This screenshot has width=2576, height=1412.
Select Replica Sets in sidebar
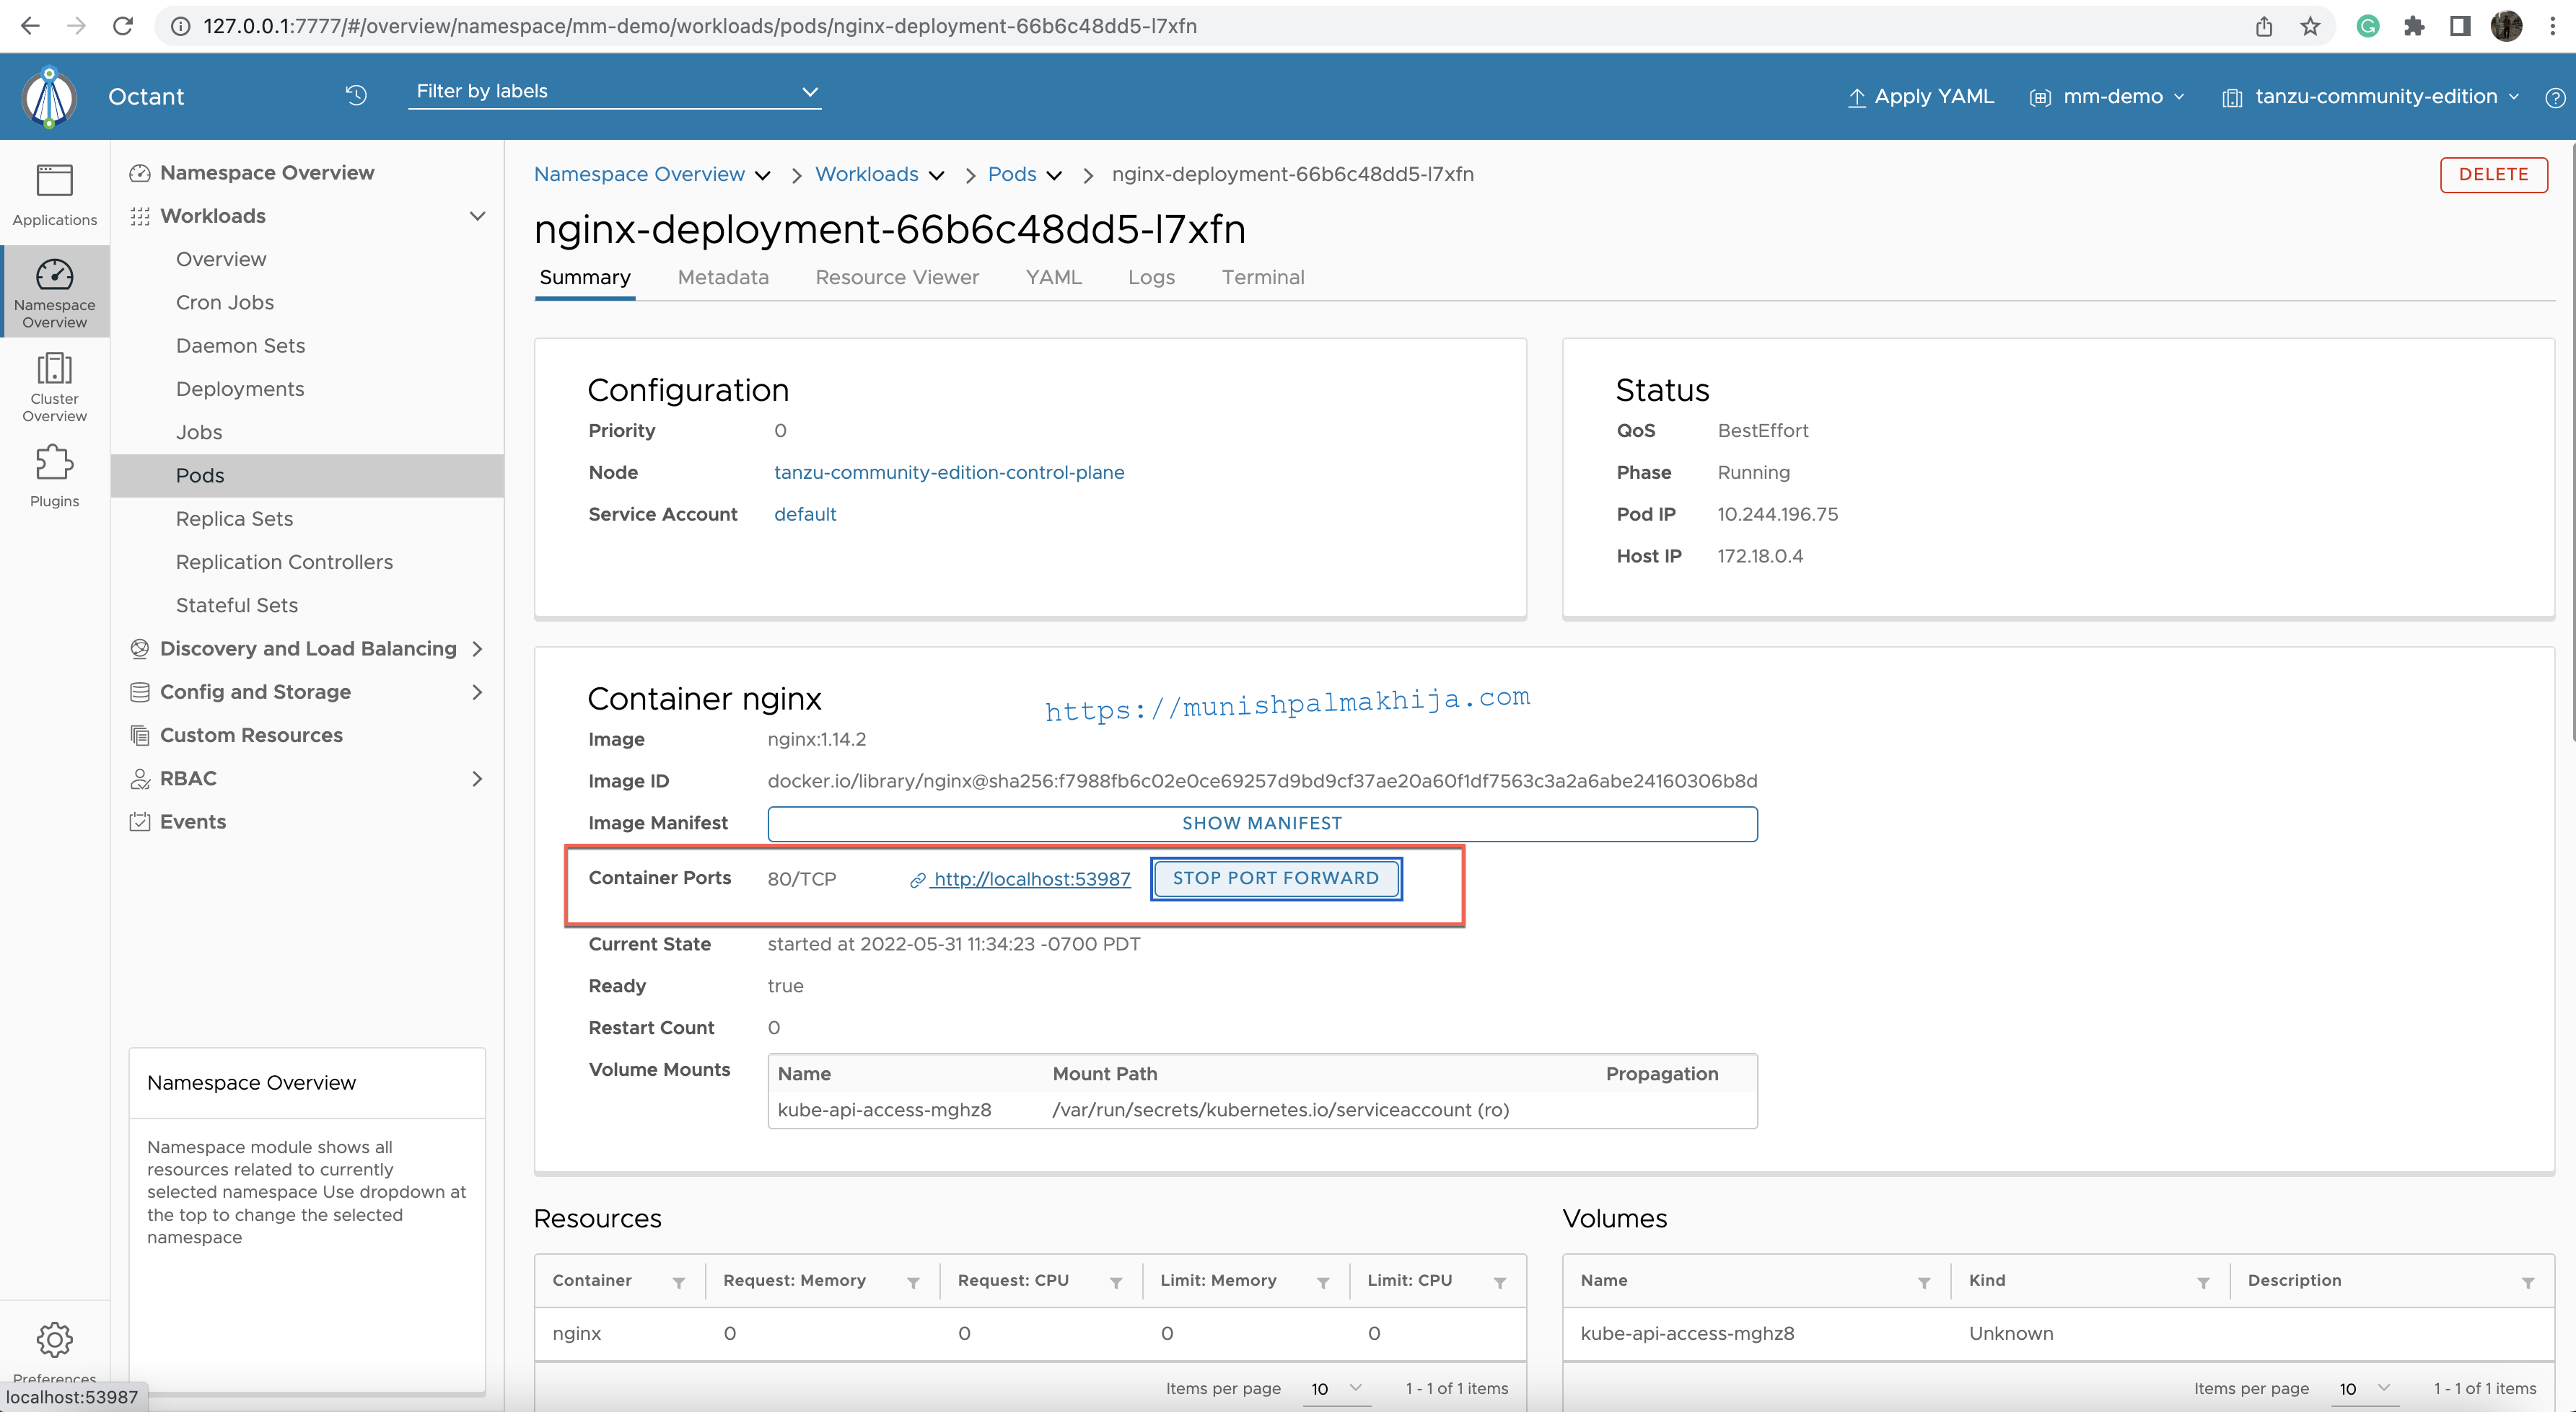point(234,519)
